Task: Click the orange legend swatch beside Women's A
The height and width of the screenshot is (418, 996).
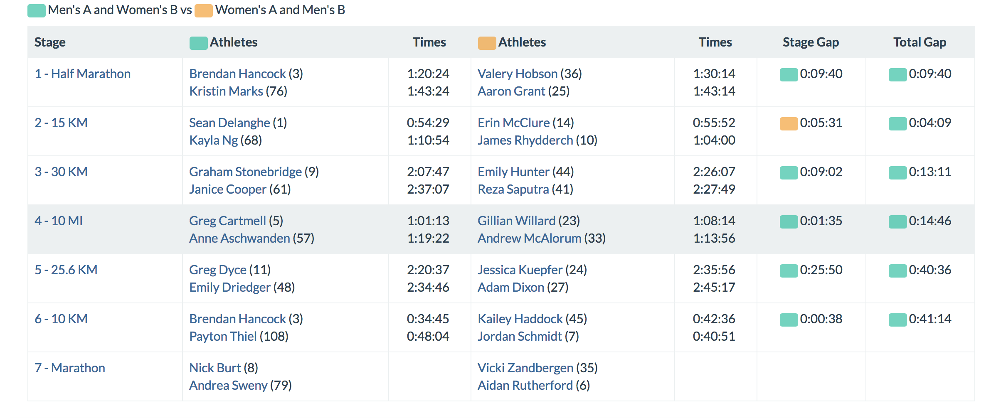Action: point(204,11)
